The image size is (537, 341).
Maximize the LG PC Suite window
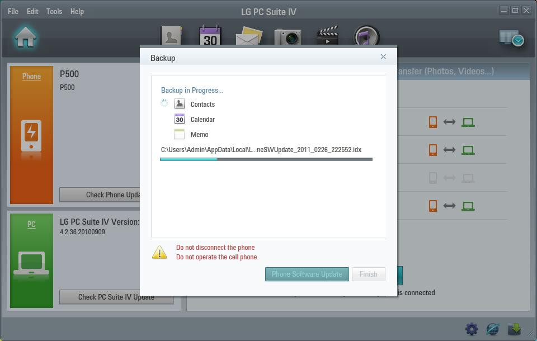click(515, 11)
